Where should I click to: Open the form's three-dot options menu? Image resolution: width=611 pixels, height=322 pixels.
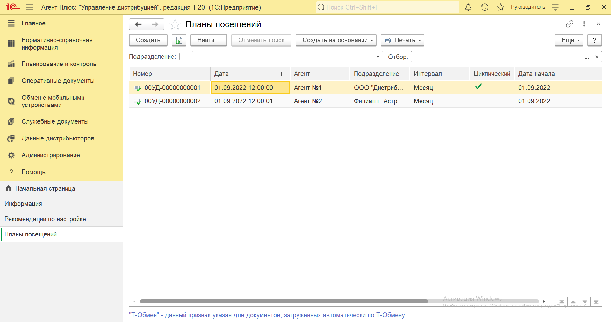coord(584,24)
